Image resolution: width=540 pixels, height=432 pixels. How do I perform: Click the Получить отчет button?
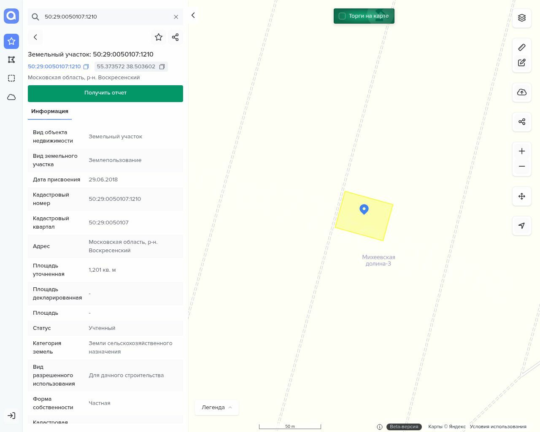[105, 93]
